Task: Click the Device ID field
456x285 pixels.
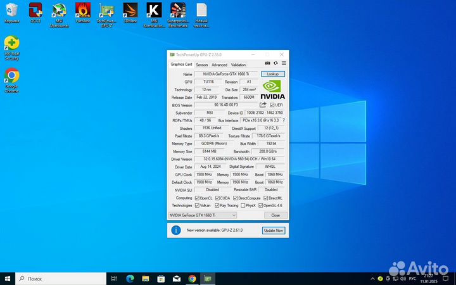Action: coord(265,113)
